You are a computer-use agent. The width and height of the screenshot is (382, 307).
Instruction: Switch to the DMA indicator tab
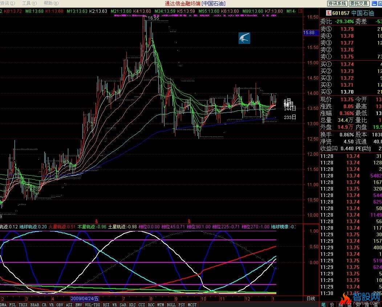pyautogui.click(x=3, y=304)
